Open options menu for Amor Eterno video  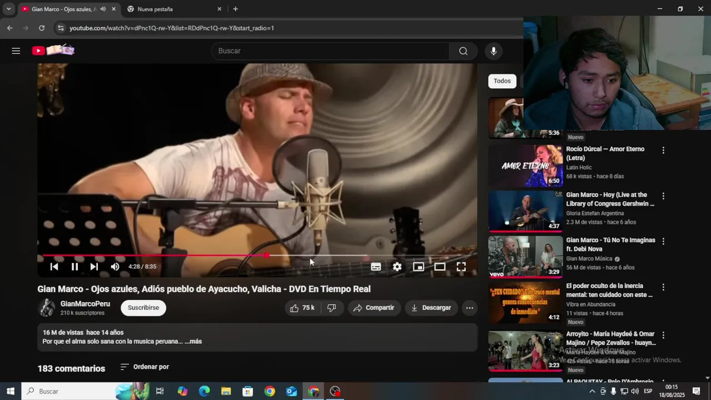click(663, 150)
